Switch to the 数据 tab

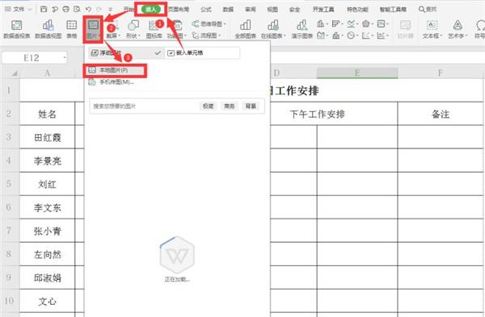pyautogui.click(x=228, y=9)
